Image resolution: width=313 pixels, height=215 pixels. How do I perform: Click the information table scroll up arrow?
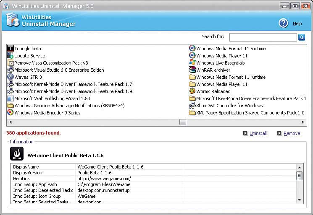click(300, 167)
